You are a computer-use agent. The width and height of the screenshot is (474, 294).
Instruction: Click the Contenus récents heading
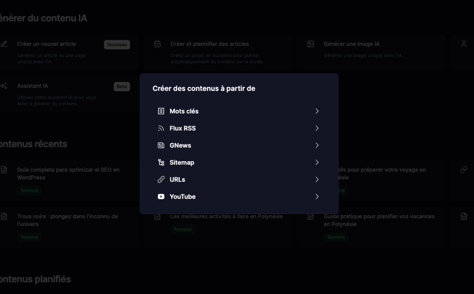pos(33,144)
